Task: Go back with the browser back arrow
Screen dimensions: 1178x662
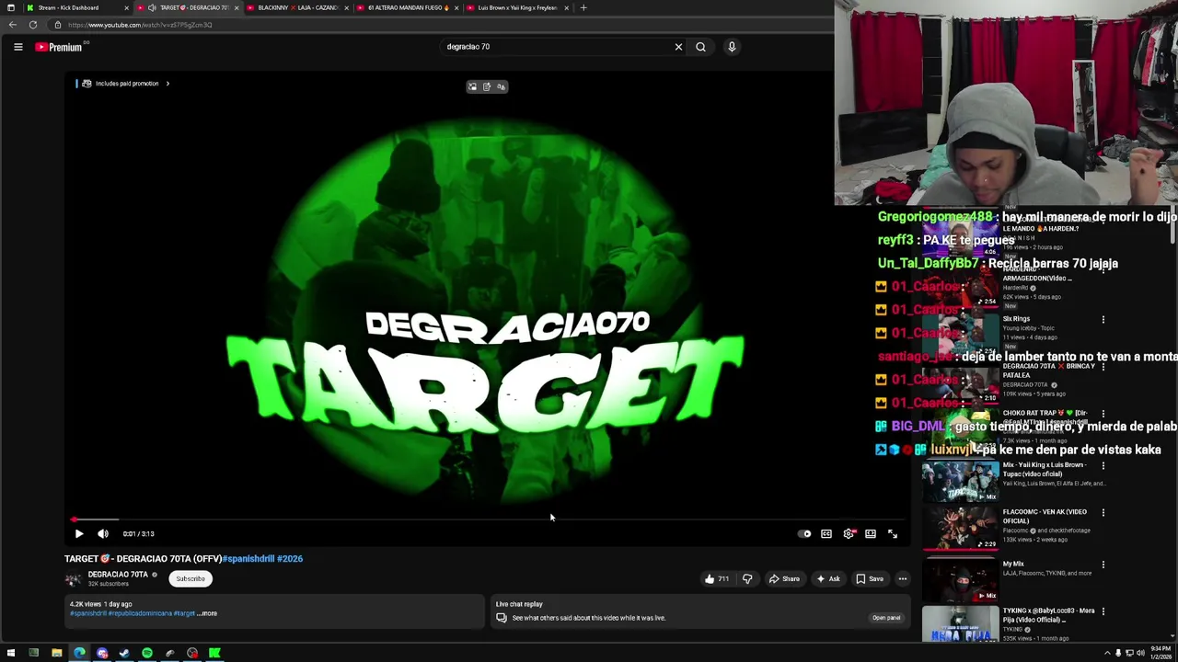Action: point(12,25)
